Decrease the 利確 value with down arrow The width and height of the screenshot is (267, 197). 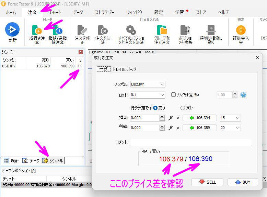click(x=162, y=129)
